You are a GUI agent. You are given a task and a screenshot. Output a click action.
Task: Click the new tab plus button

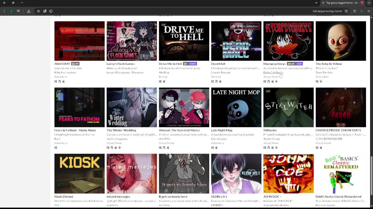point(316,3)
